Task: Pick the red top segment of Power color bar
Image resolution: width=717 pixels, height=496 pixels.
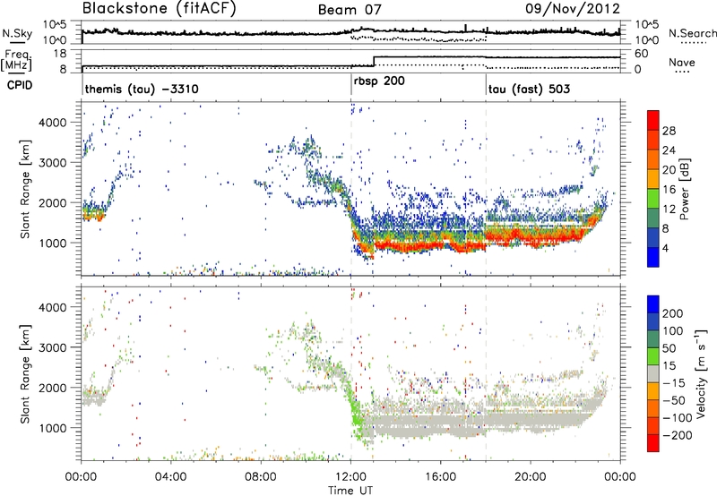Action: tap(653, 120)
